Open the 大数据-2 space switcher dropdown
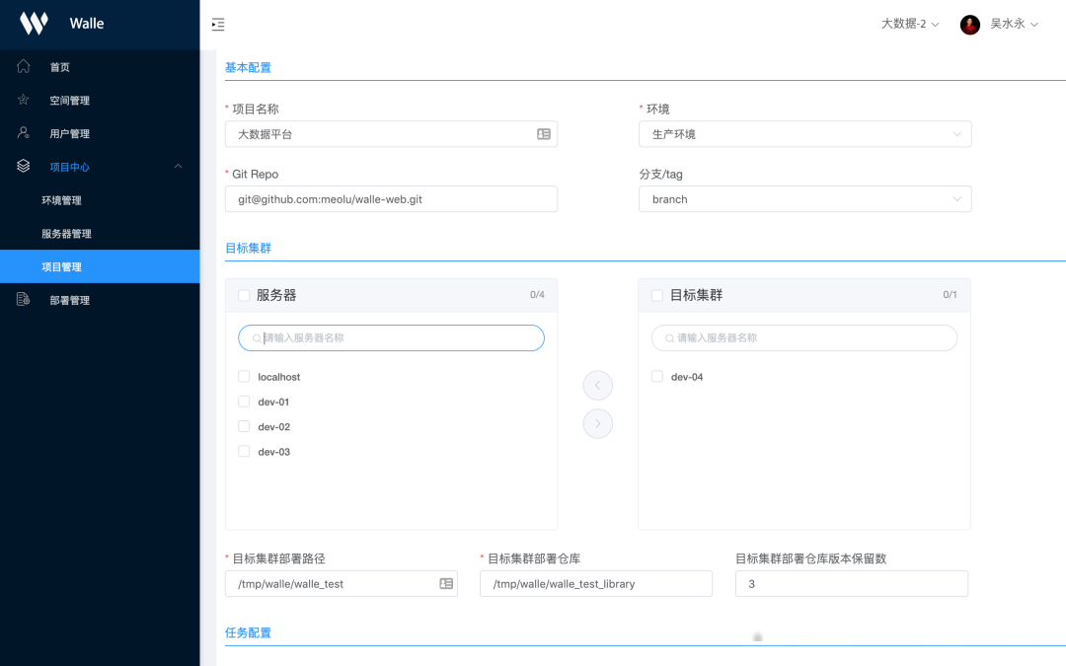Image resolution: width=1066 pixels, height=666 pixels. tap(909, 24)
